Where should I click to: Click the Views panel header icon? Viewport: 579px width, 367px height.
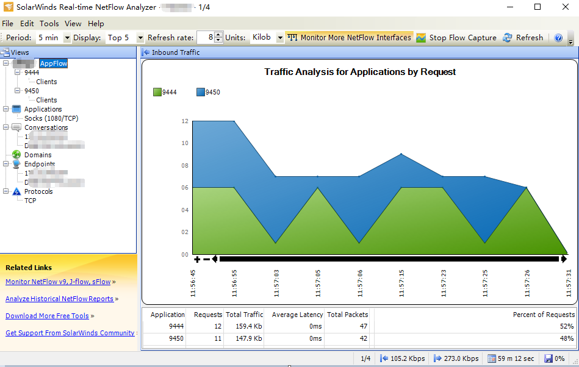(x=5, y=52)
